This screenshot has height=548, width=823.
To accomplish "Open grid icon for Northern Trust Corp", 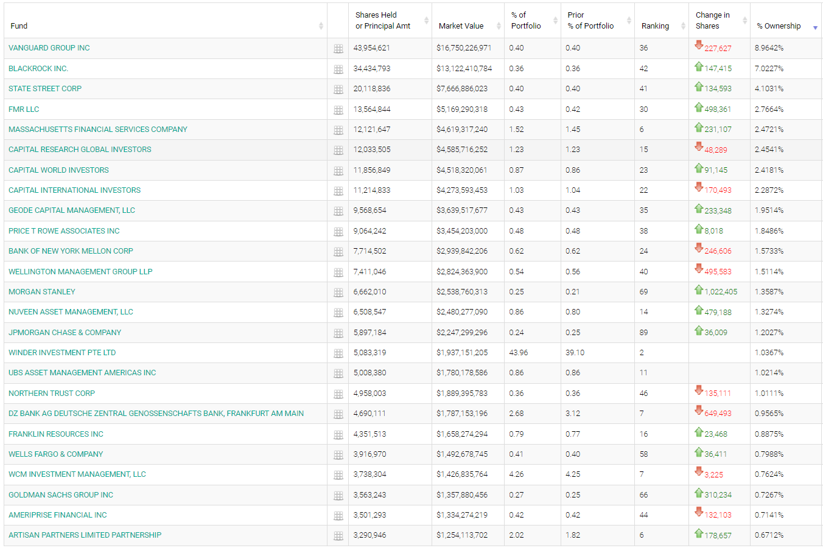I will 338,394.
